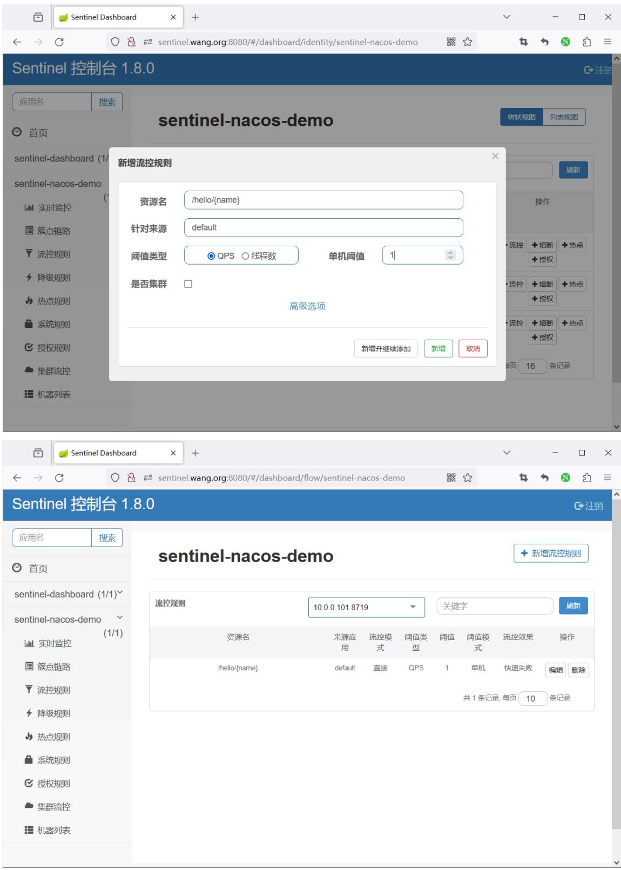This screenshot has width=621, height=870.
Task: Click 新增并继续添加 button
Action: coord(386,349)
